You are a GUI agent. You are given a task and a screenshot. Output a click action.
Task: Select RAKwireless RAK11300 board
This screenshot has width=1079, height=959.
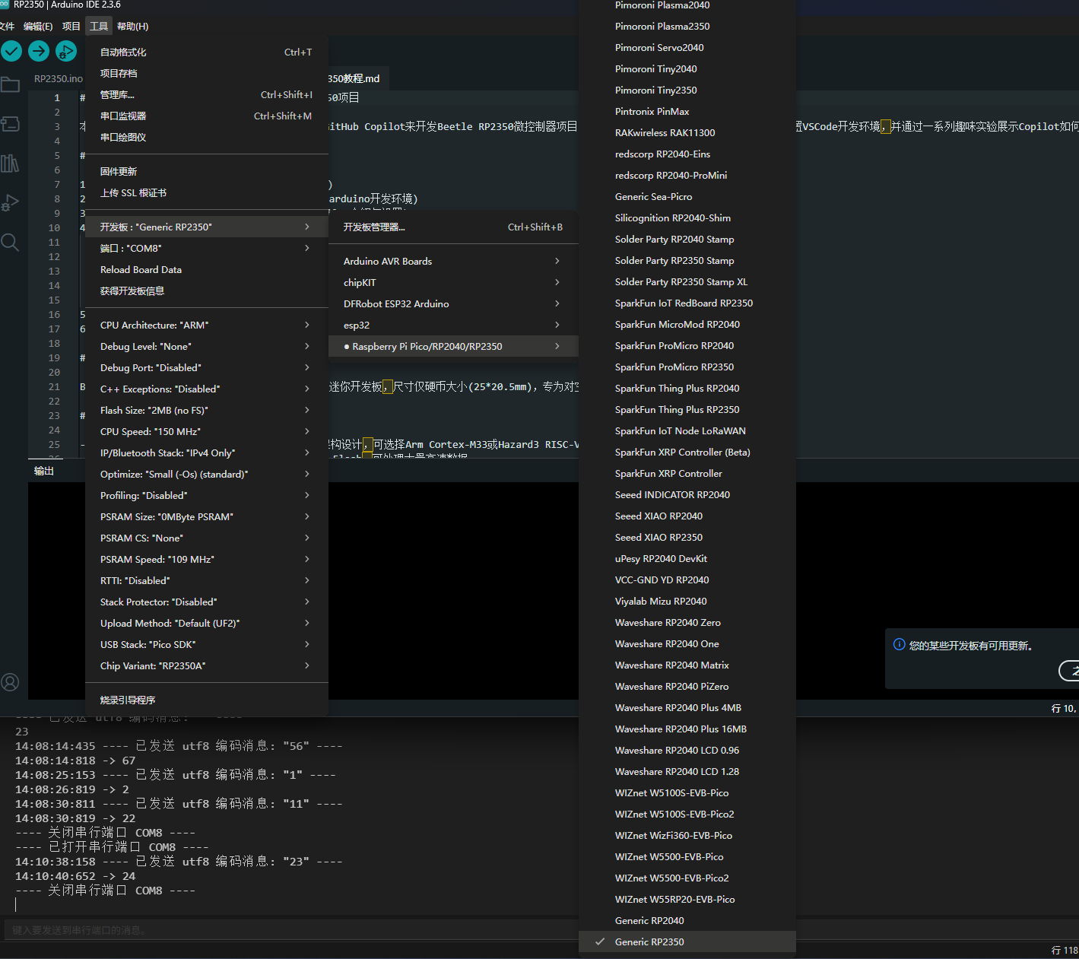point(687,132)
